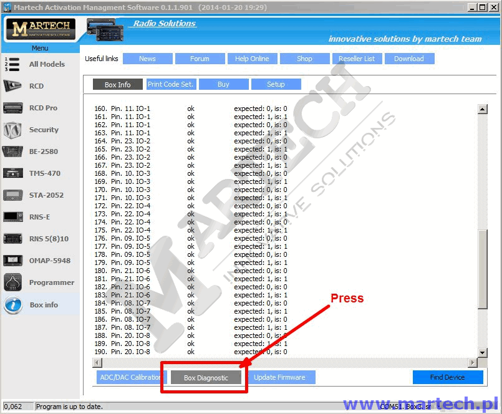The height and width of the screenshot is (414, 502).
Task: Visit the Forum link
Action: point(200,59)
